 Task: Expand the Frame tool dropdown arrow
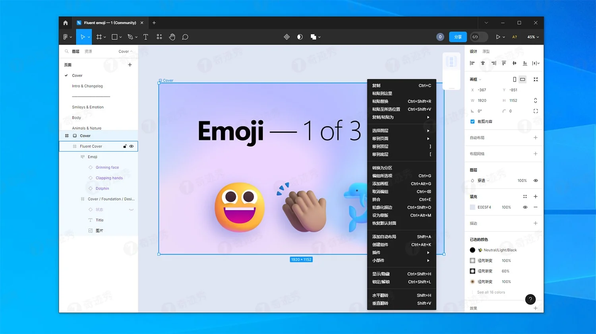click(105, 37)
